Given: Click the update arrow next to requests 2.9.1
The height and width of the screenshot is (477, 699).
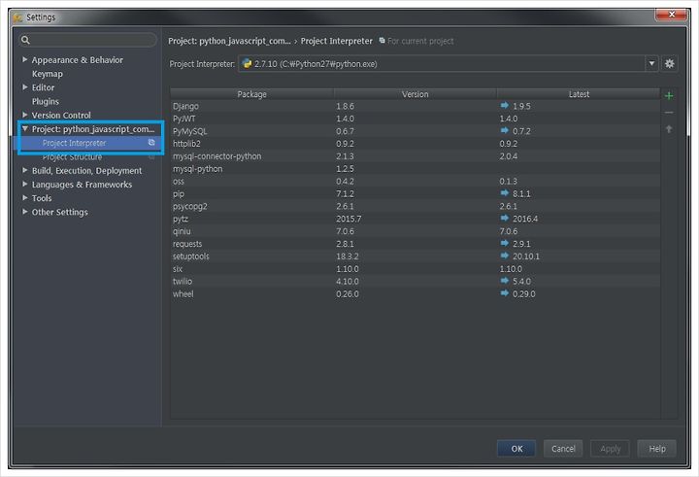Looking at the screenshot, I should [504, 243].
